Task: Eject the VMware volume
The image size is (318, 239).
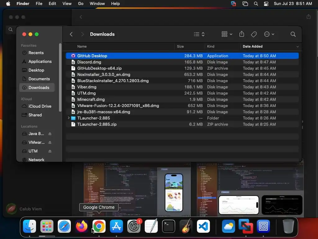Action: click(x=50, y=143)
